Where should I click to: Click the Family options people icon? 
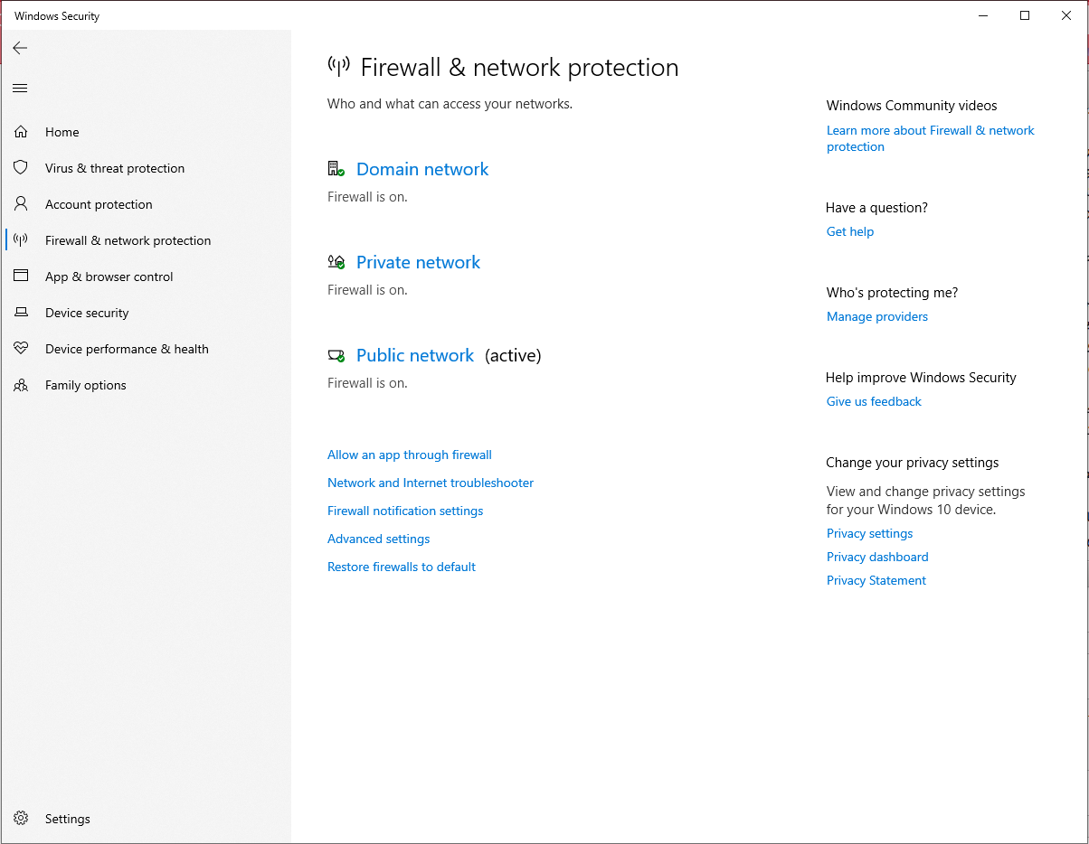21,385
